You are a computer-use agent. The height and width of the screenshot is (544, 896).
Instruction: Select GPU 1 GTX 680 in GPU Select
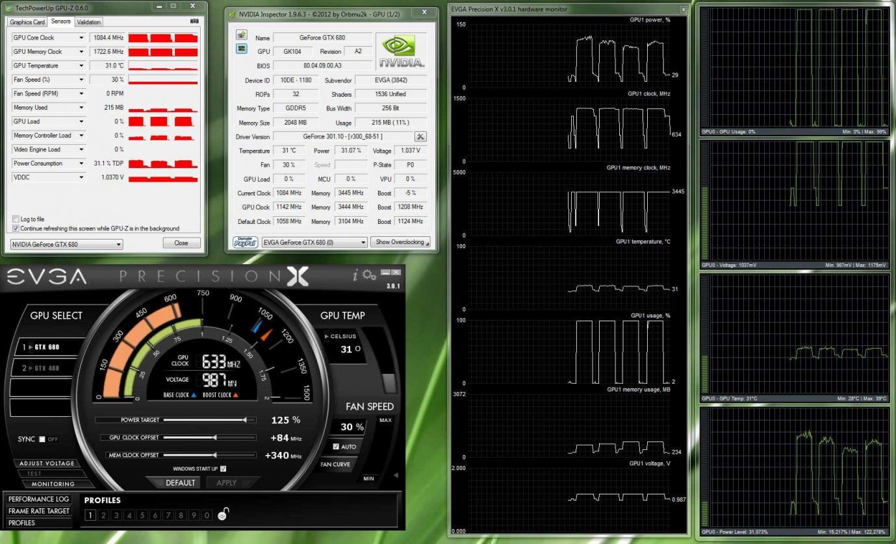tap(49, 347)
